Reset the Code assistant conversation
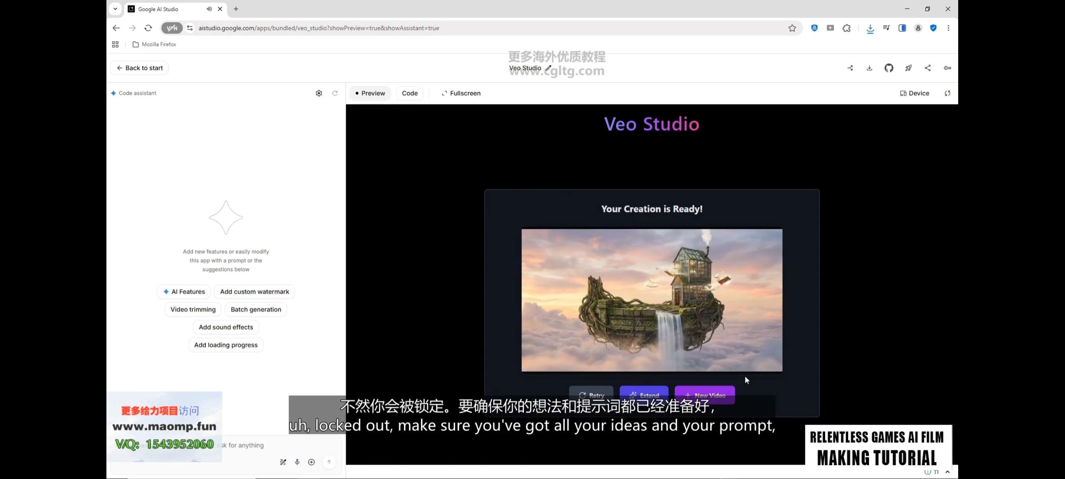 tap(335, 93)
